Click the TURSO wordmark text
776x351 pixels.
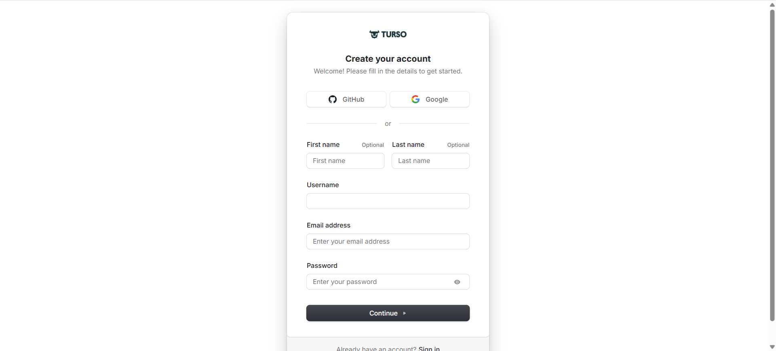point(394,34)
